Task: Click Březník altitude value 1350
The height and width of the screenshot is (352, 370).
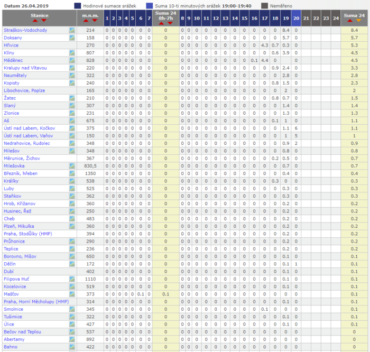Action: click(90, 173)
